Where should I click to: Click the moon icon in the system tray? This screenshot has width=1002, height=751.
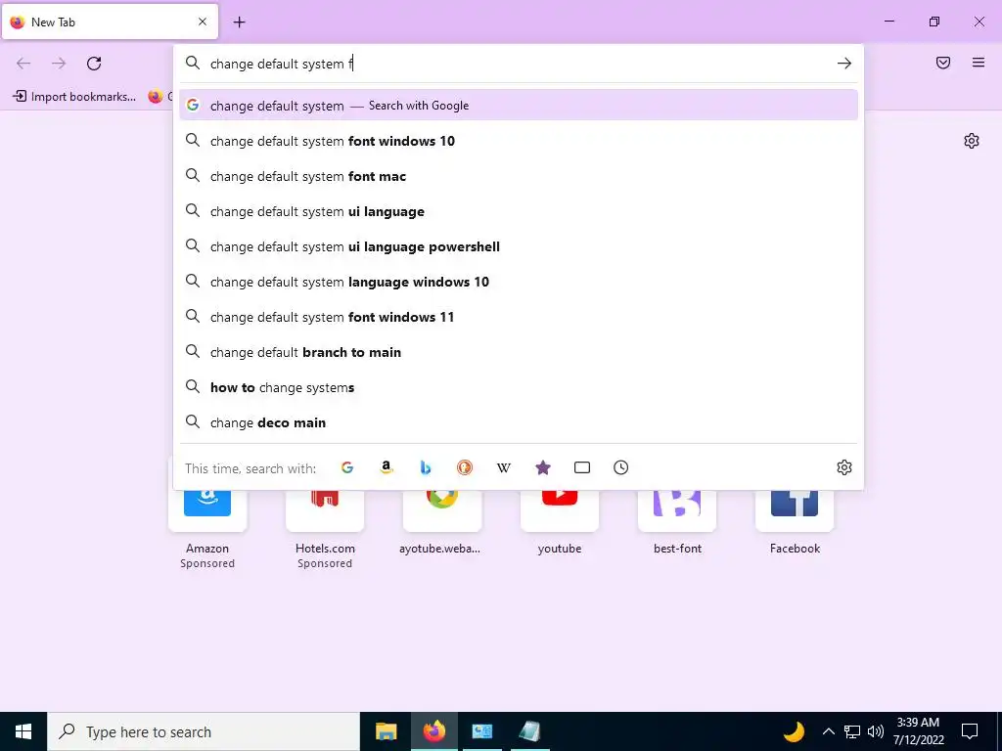tap(794, 731)
